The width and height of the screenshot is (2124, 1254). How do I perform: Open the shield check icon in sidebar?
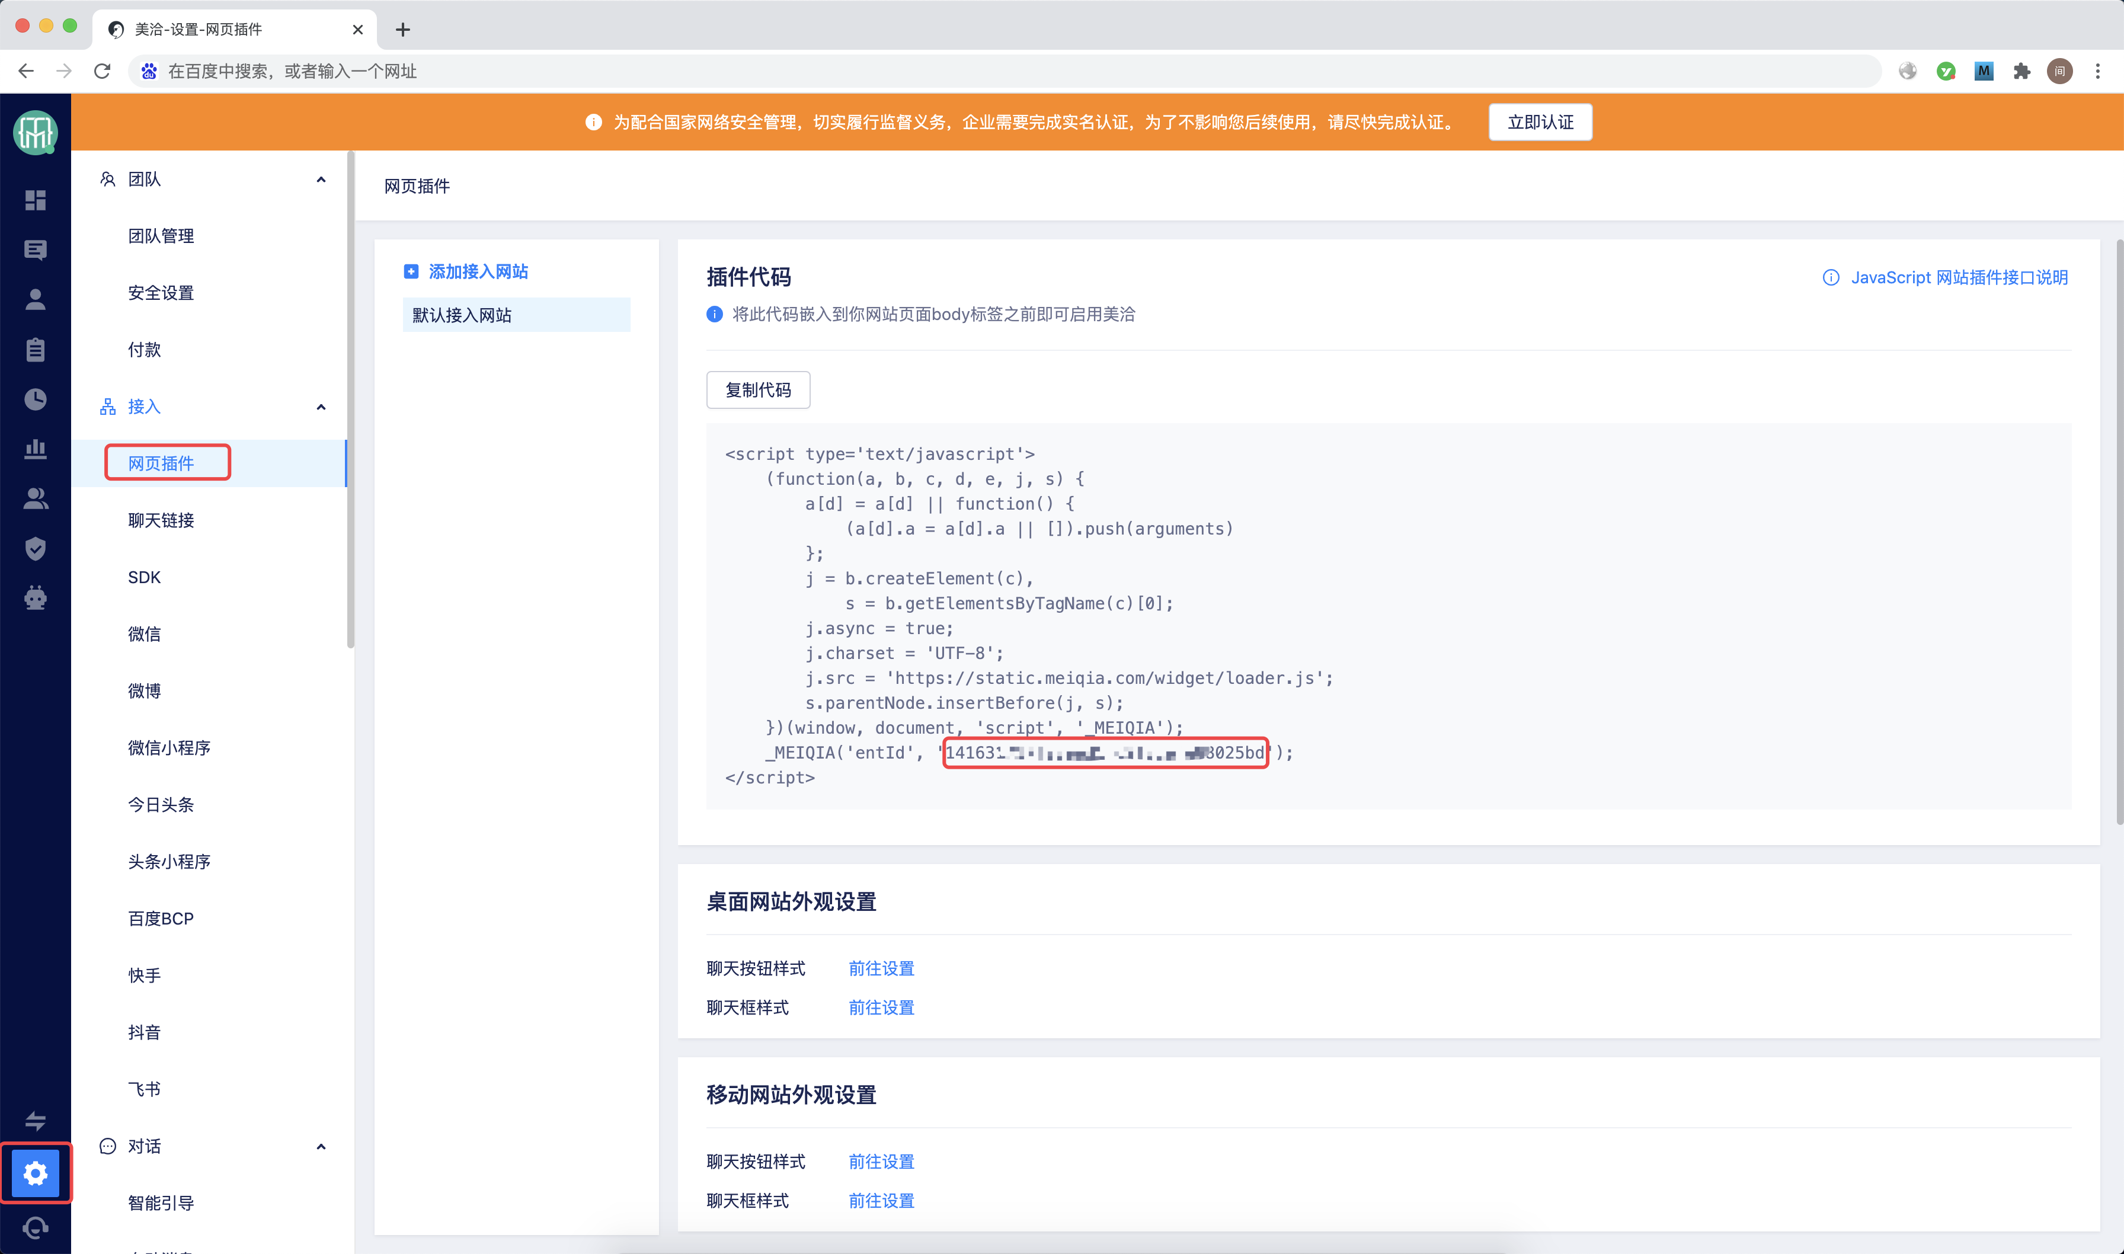(36, 548)
